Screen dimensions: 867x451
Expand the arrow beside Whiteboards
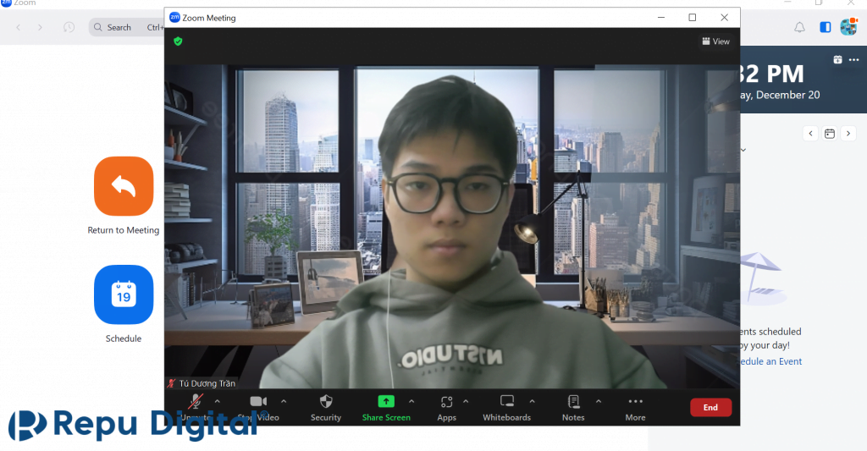click(532, 401)
